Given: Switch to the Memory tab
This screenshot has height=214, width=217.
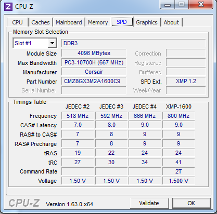Looking at the screenshot, I should (x=98, y=22).
